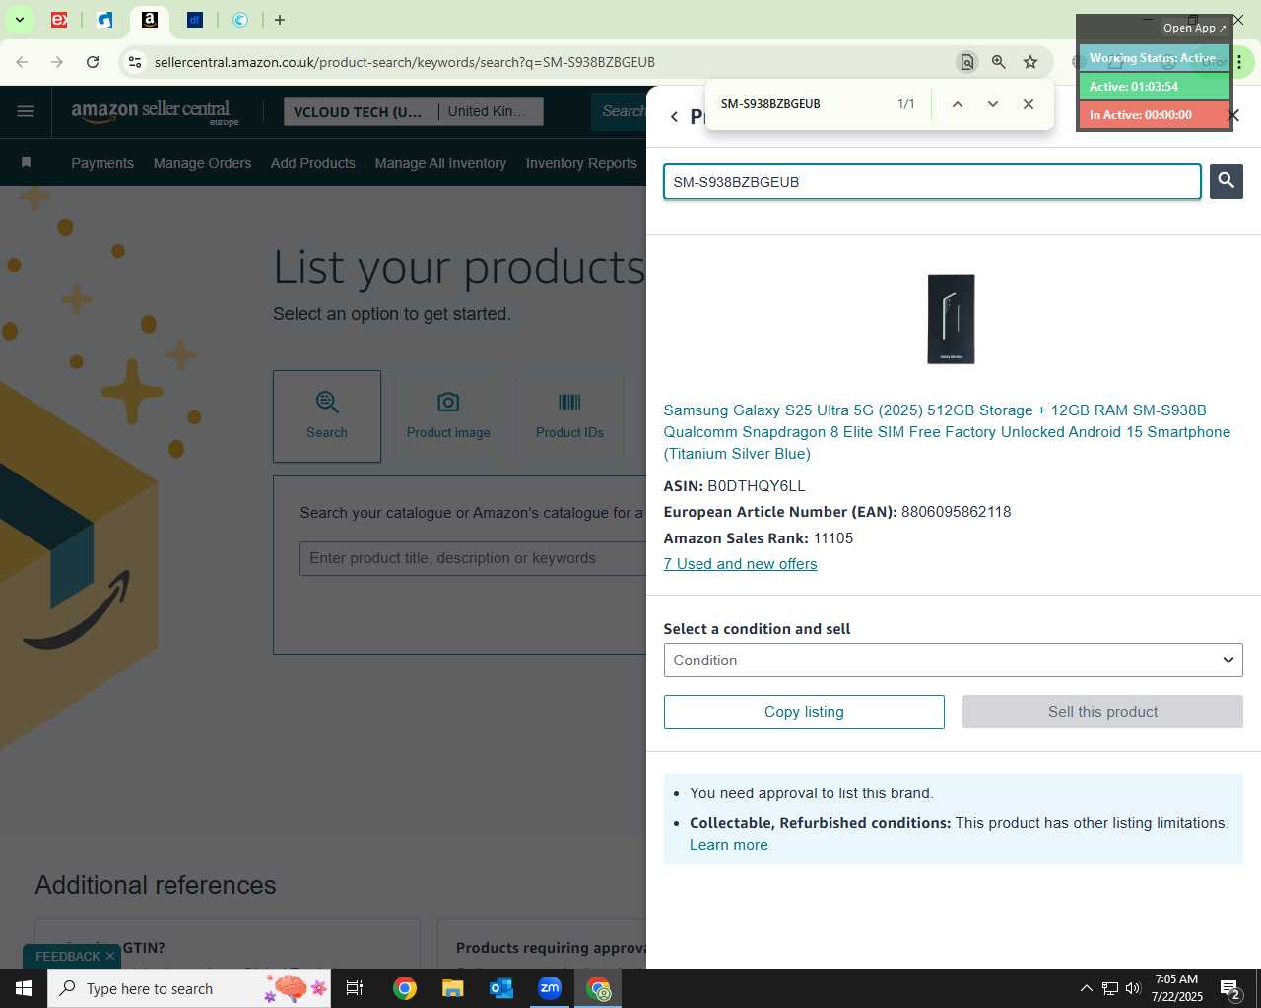Screen dimensions: 1261x1008
Task: Click the Sell this product button
Action: pyautogui.click(x=1102, y=712)
